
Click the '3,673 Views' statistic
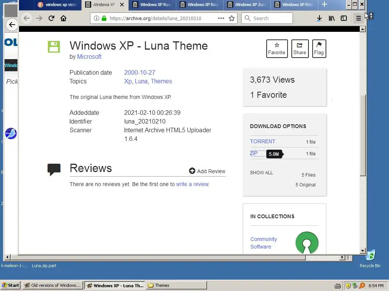(272, 80)
